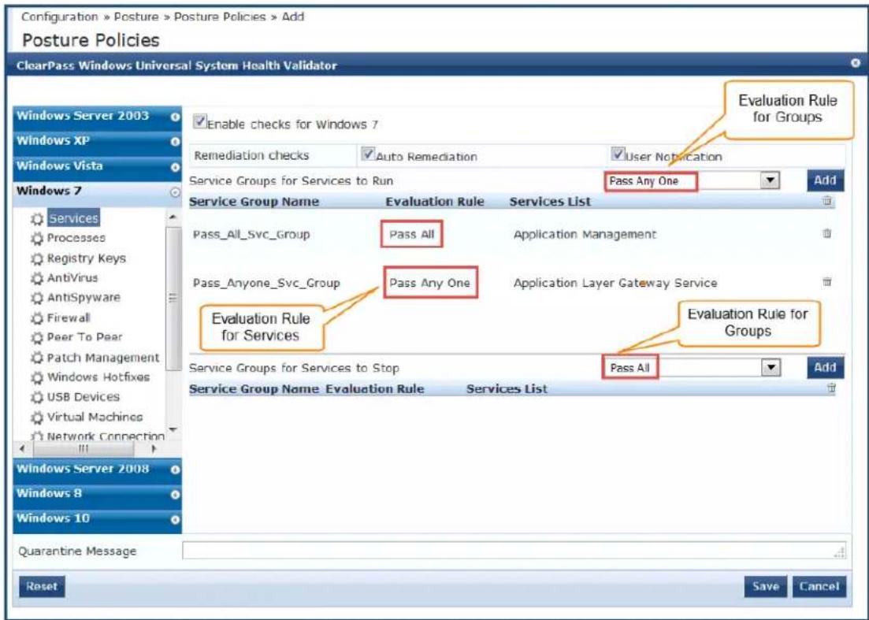Click the gear icon beside Virtual Machines
869x620 pixels.
pos(37,418)
